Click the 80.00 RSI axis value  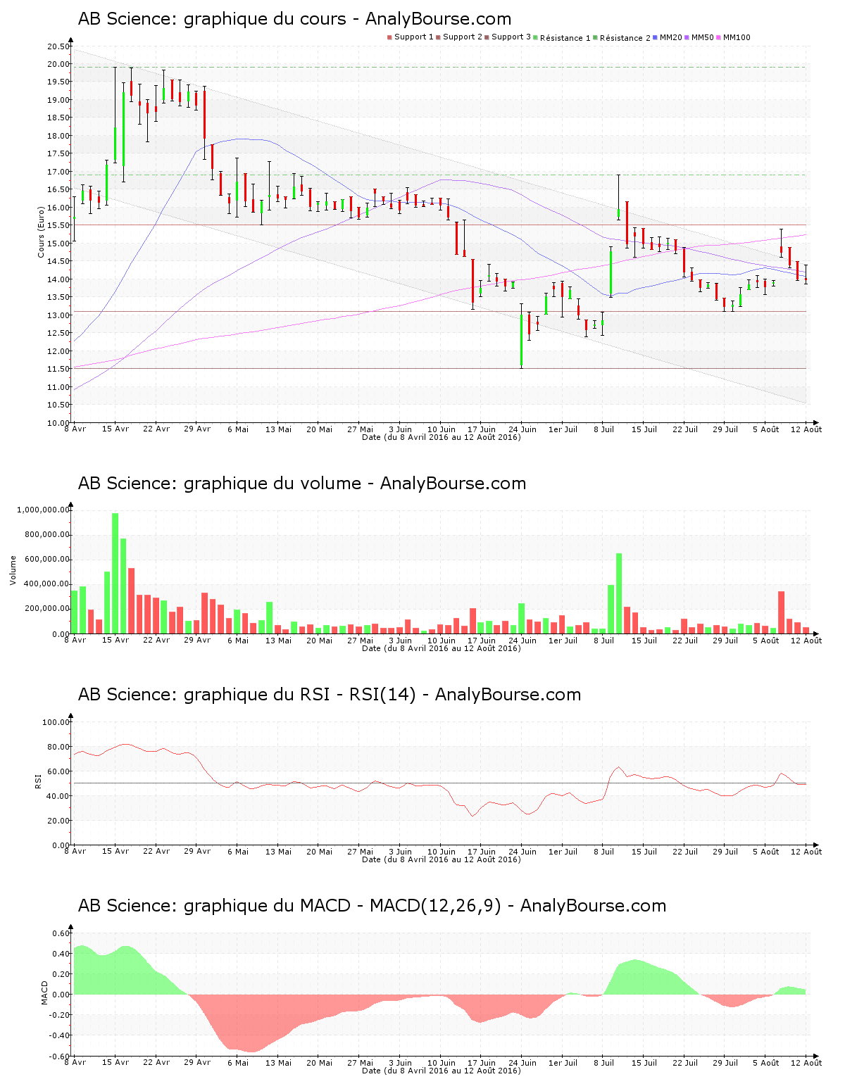[x=58, y=747]
